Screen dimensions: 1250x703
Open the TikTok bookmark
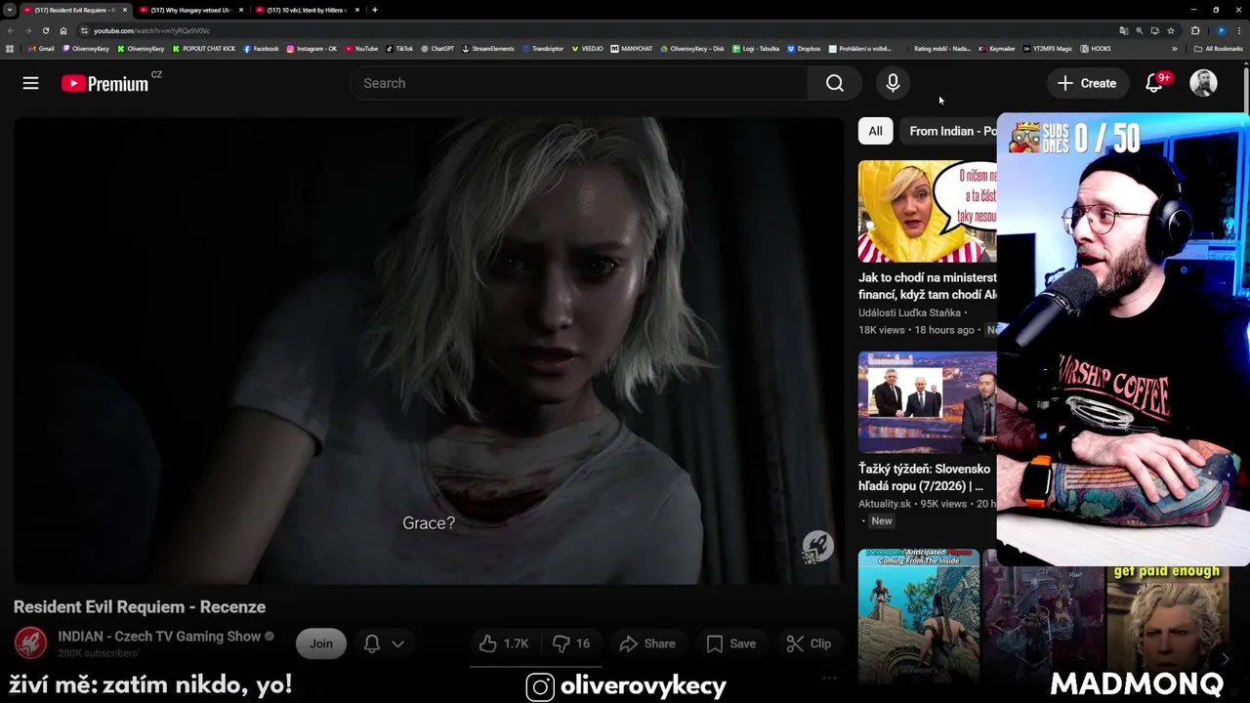pos(399,48)
